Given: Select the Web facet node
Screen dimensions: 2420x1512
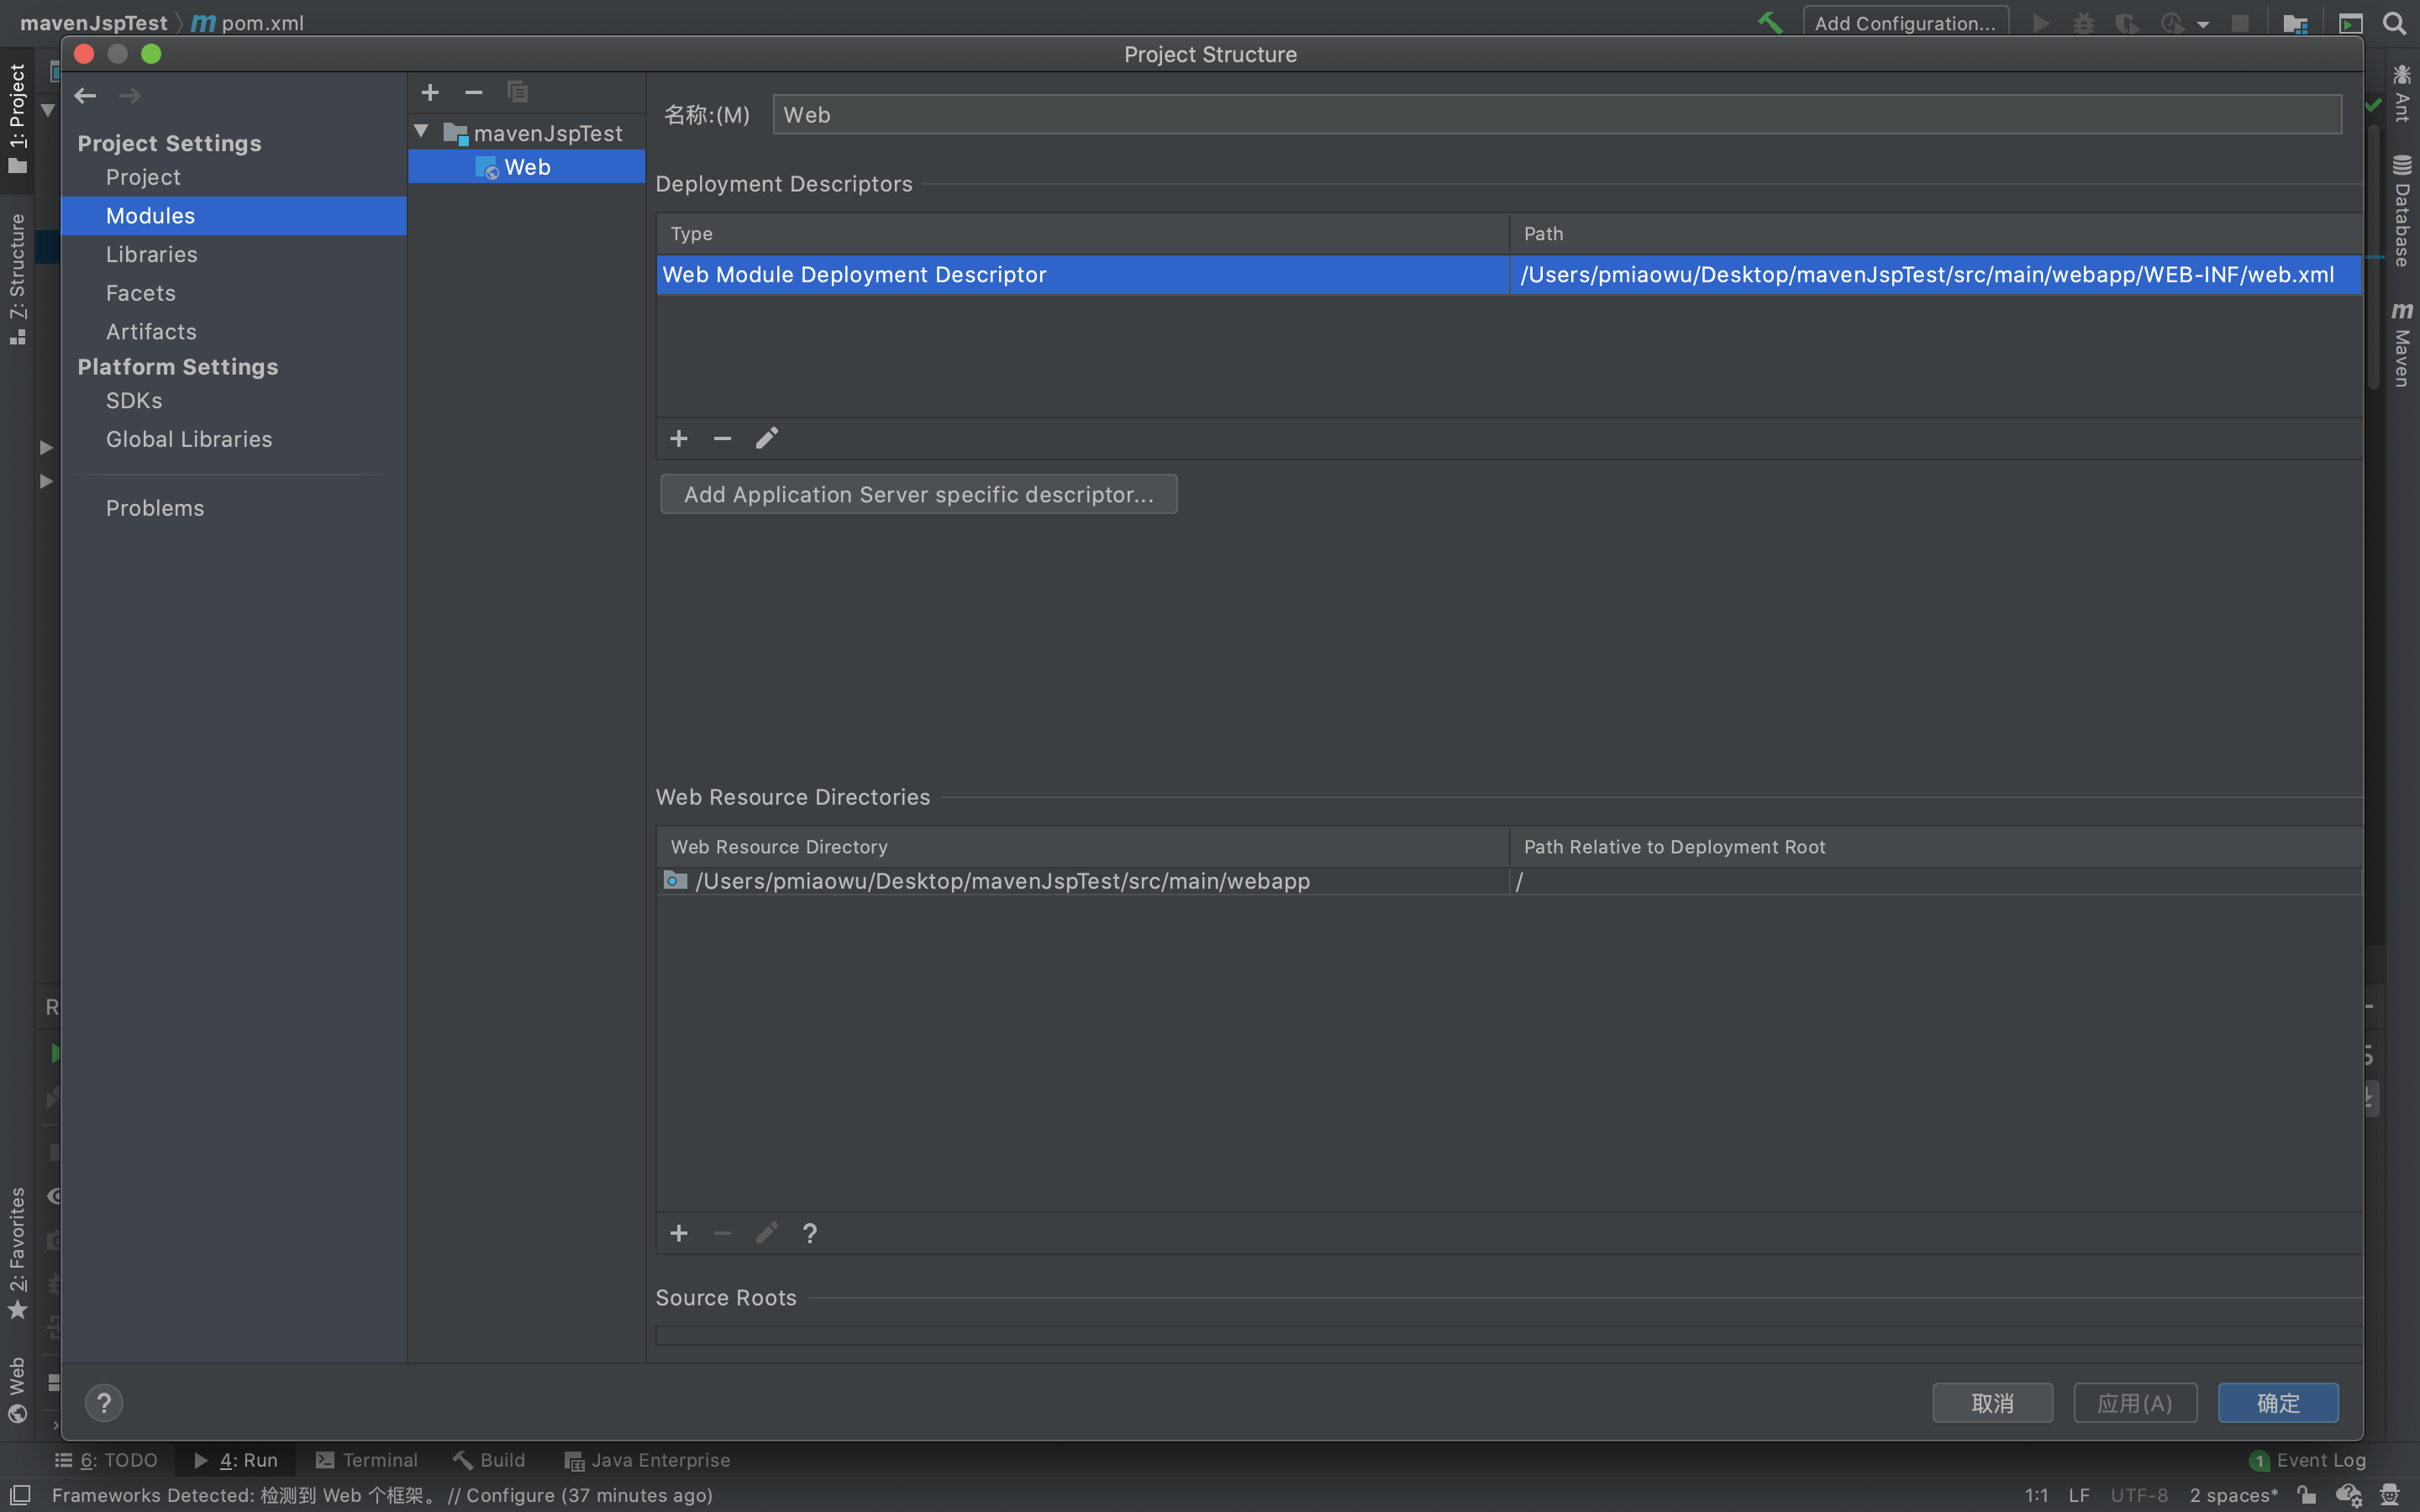Looking at the screenshot, I should pos(526,167).
